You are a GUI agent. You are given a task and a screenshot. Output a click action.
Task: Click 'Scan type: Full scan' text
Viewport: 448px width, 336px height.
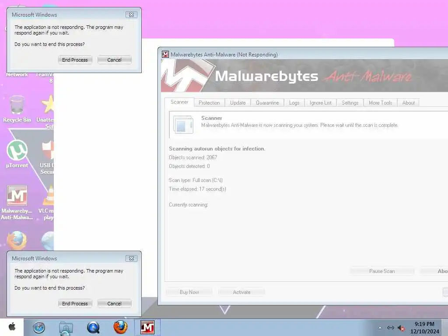[196, 180]
